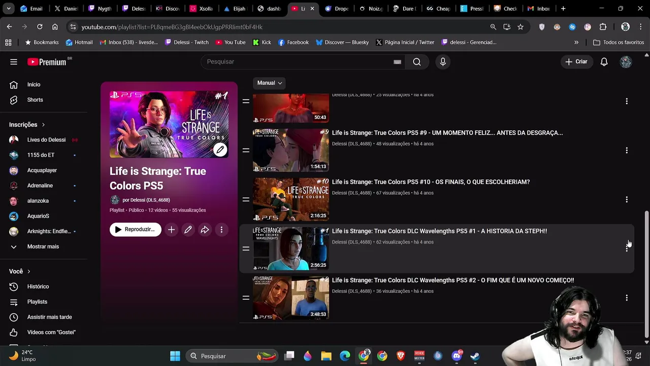Open Steam from the taskbar
The height and width of the screenshot is (366, 650).
pyautogui.click(x=475, y=356)
